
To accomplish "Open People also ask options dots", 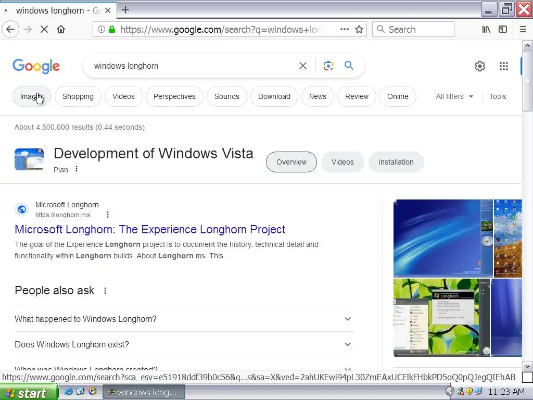I will click(105, 291).
